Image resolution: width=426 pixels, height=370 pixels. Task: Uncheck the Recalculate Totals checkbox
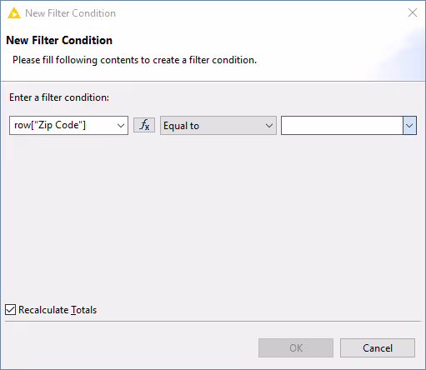10,309
